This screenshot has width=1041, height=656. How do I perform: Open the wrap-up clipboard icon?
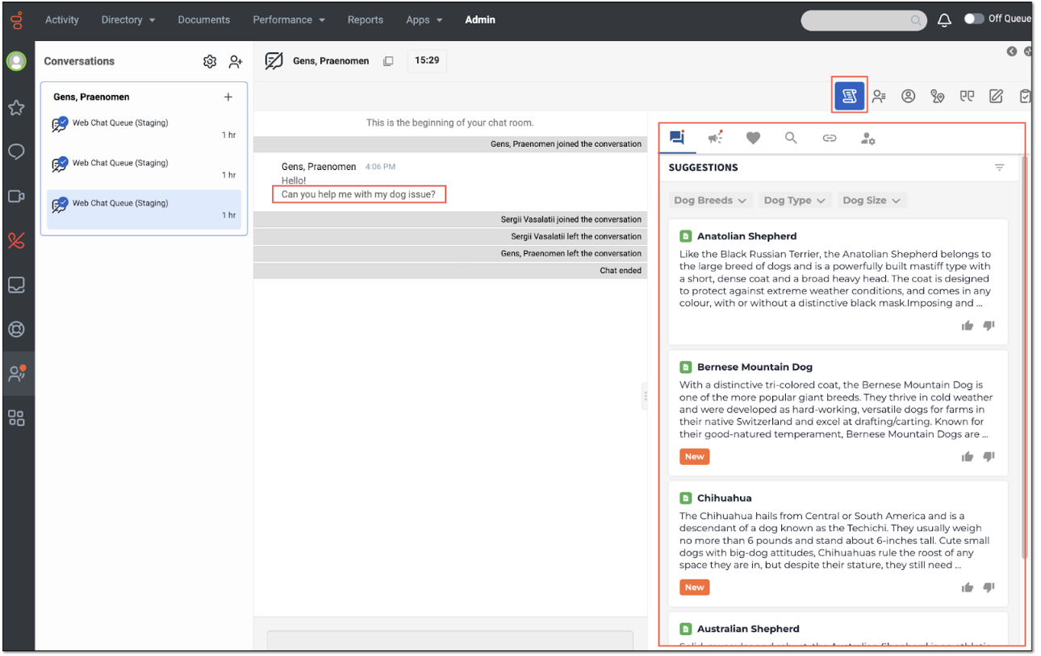[x=1025, y=97]
